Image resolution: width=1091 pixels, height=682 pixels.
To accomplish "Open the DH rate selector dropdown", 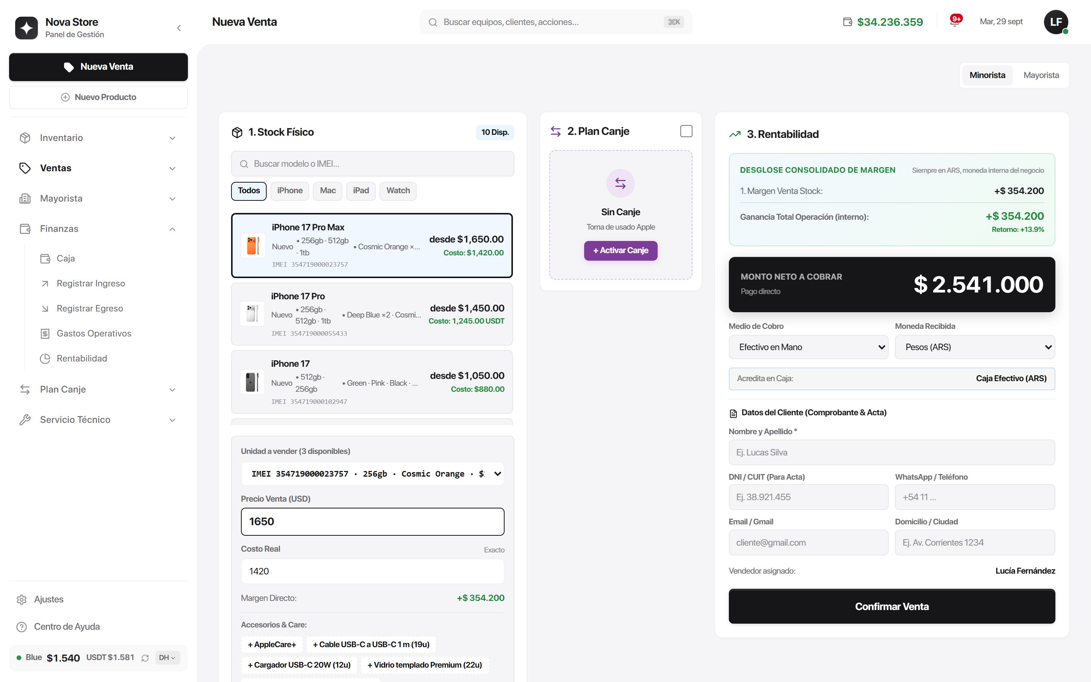I will (x=167, y=658).
